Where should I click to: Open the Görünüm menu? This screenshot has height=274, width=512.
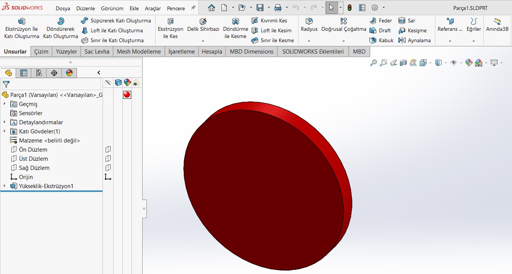pos(112,8)
